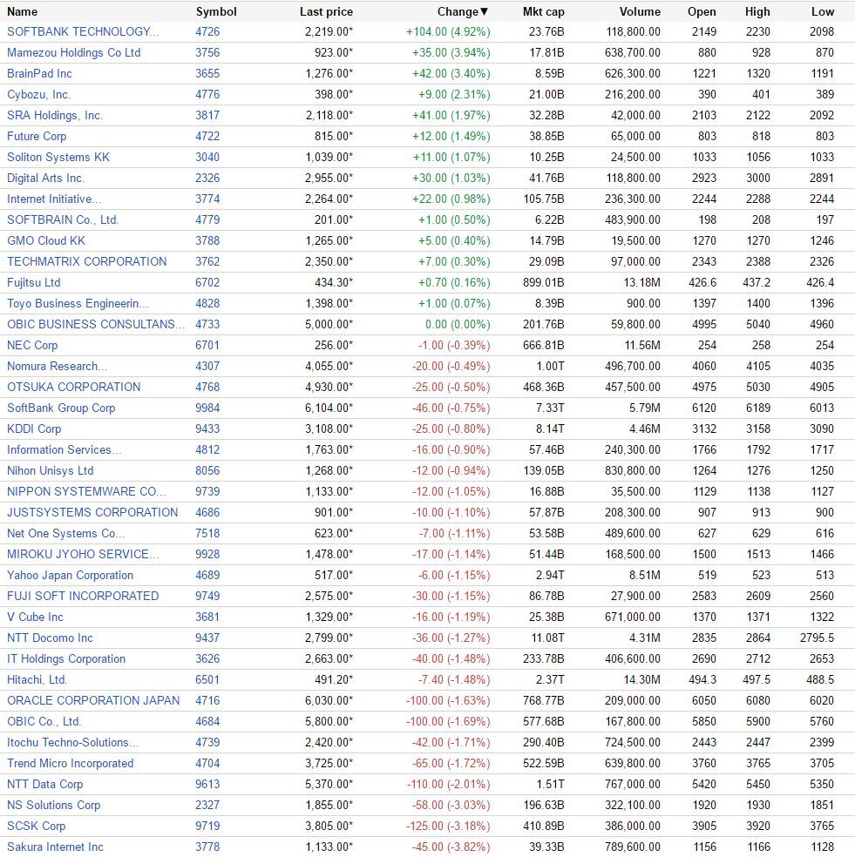Open OTSUKA CORPORATION link
Screen dimensions: 855x857
pos(74,387)
